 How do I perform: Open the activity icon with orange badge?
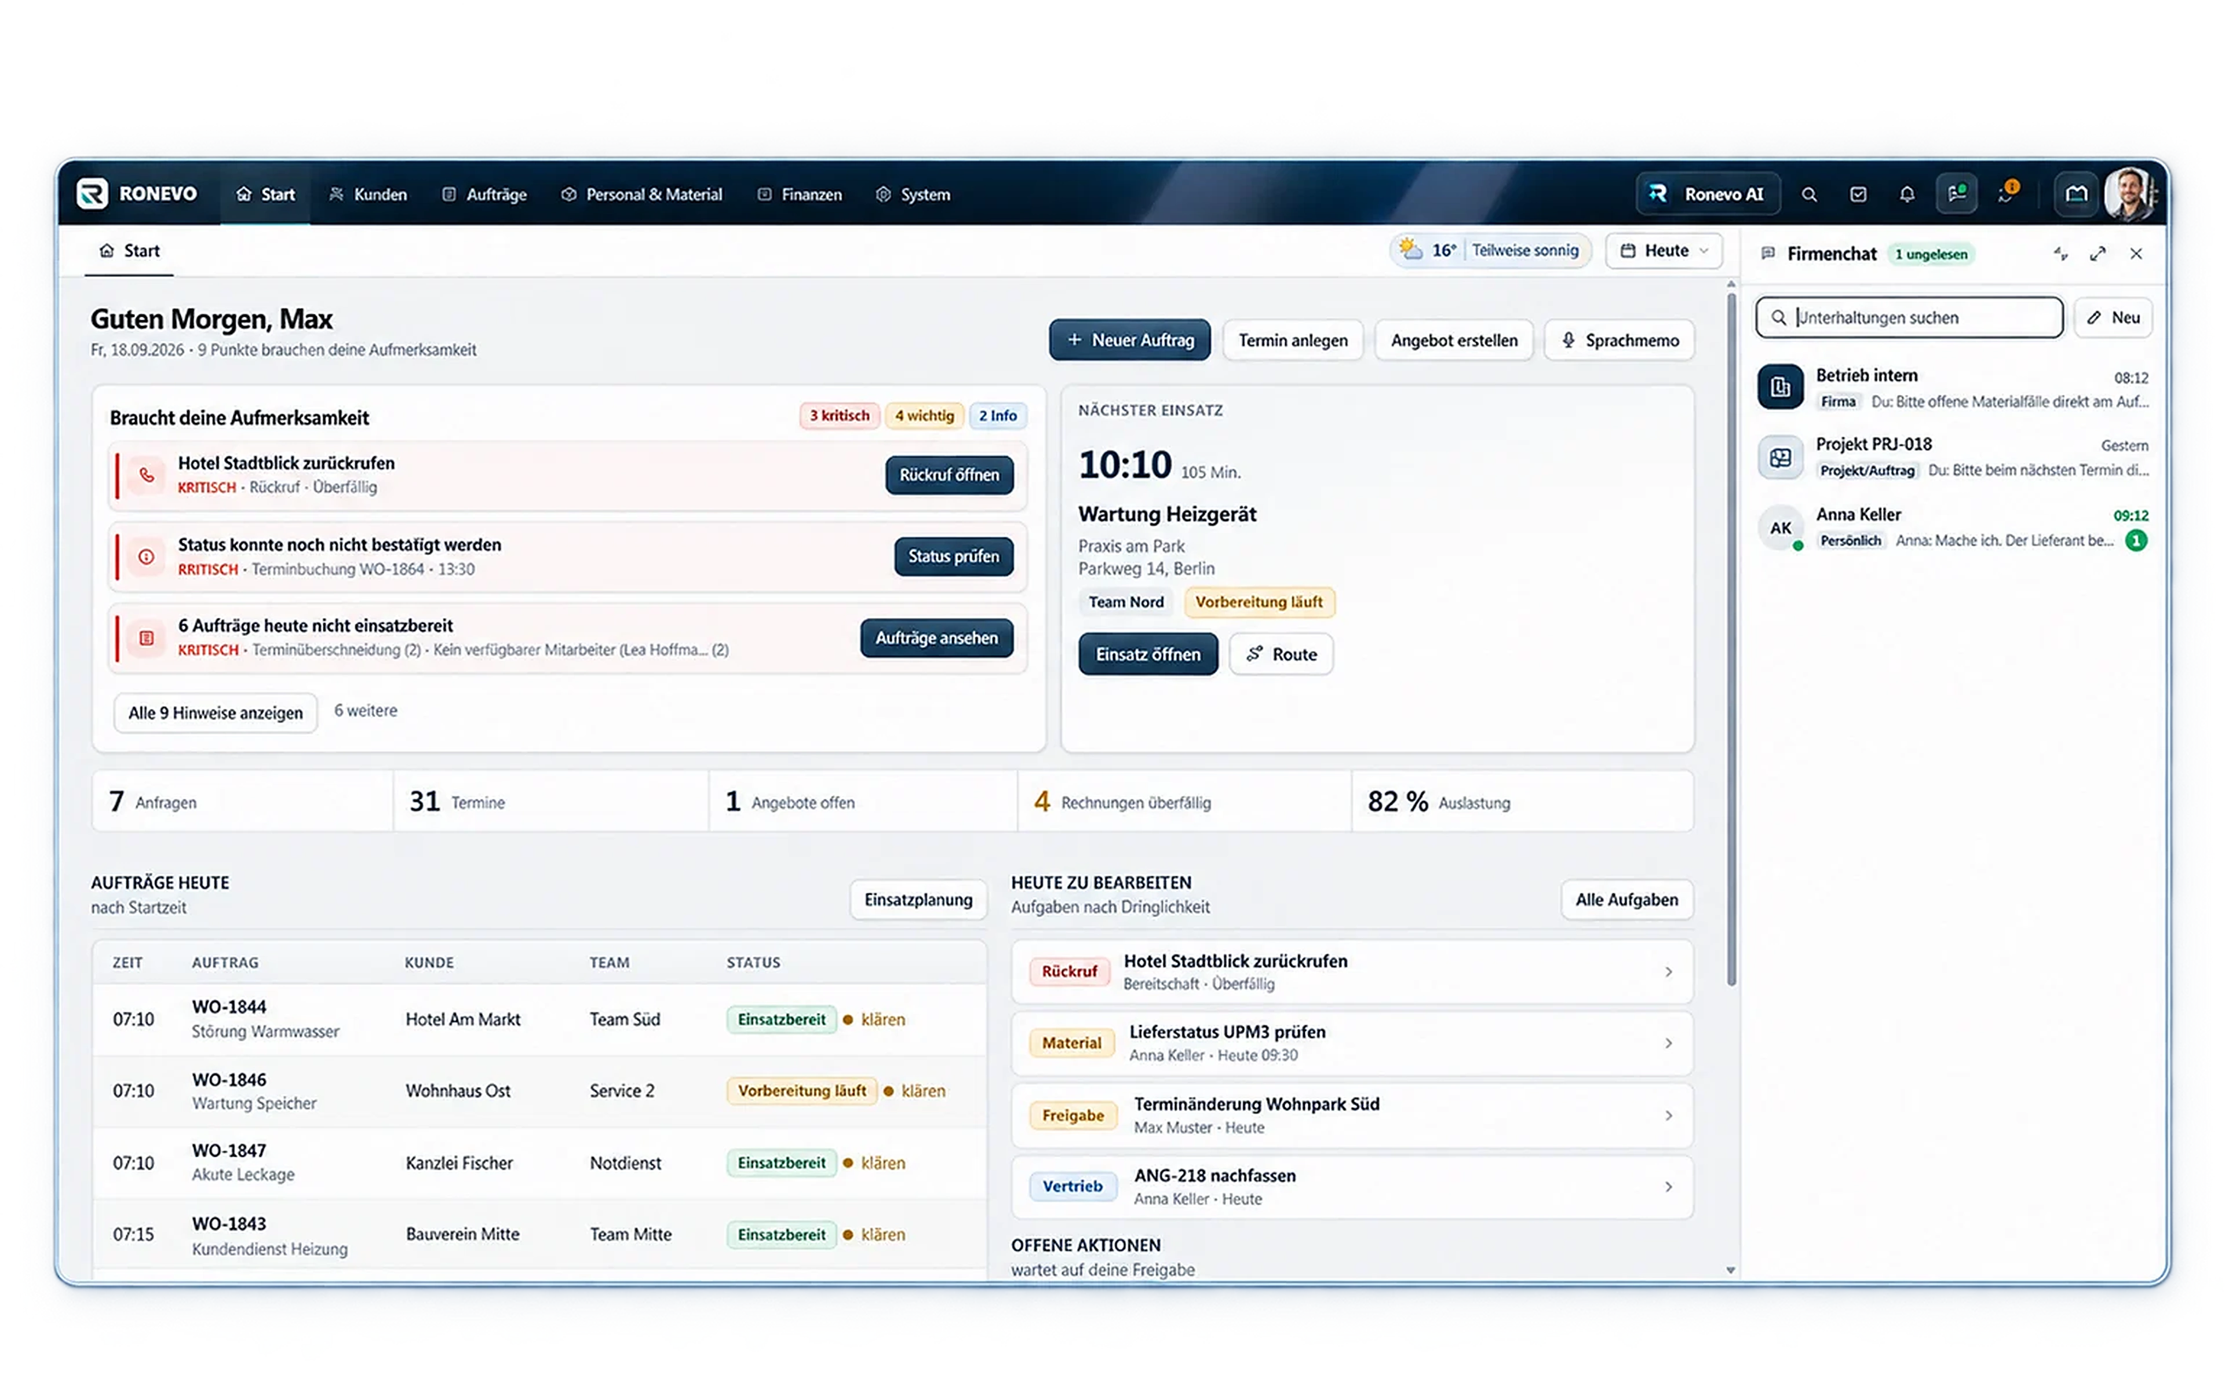click(2007, 193)
